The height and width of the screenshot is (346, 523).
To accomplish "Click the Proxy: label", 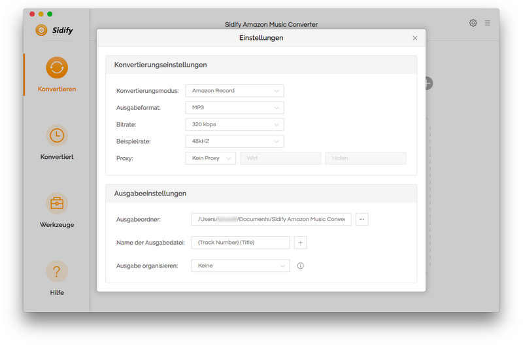I will click(x=124, y=158).
